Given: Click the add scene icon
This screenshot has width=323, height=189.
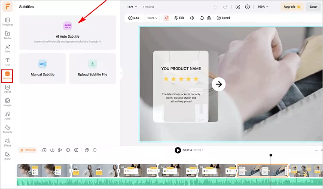Looking at the screenshot, I should (x=44, y=150).
